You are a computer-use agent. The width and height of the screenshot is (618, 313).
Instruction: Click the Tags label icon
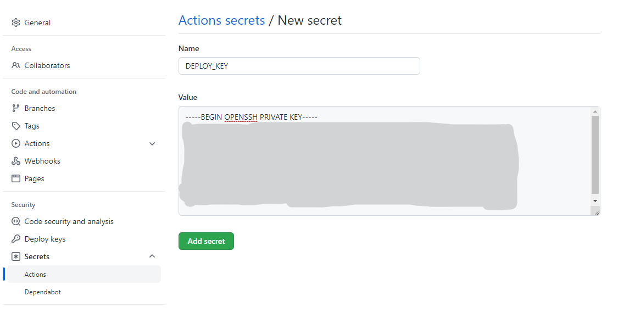[16, 126]
